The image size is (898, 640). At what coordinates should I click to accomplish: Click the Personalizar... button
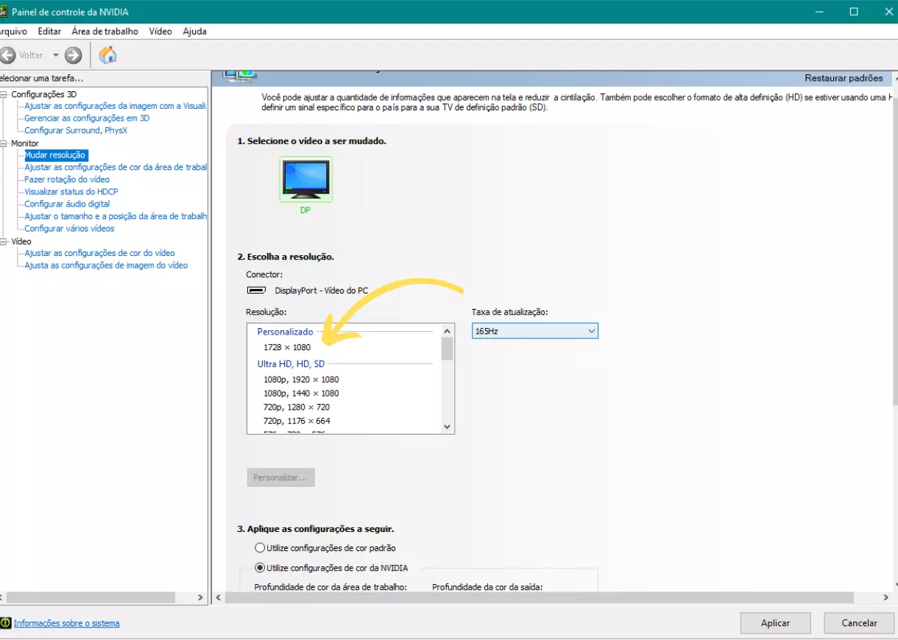tap(280, 477)
